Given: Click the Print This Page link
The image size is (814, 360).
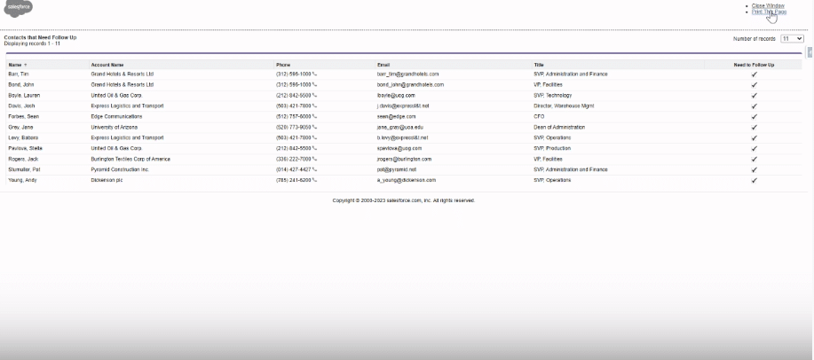Looking at the screenshot, I should 769,12.
